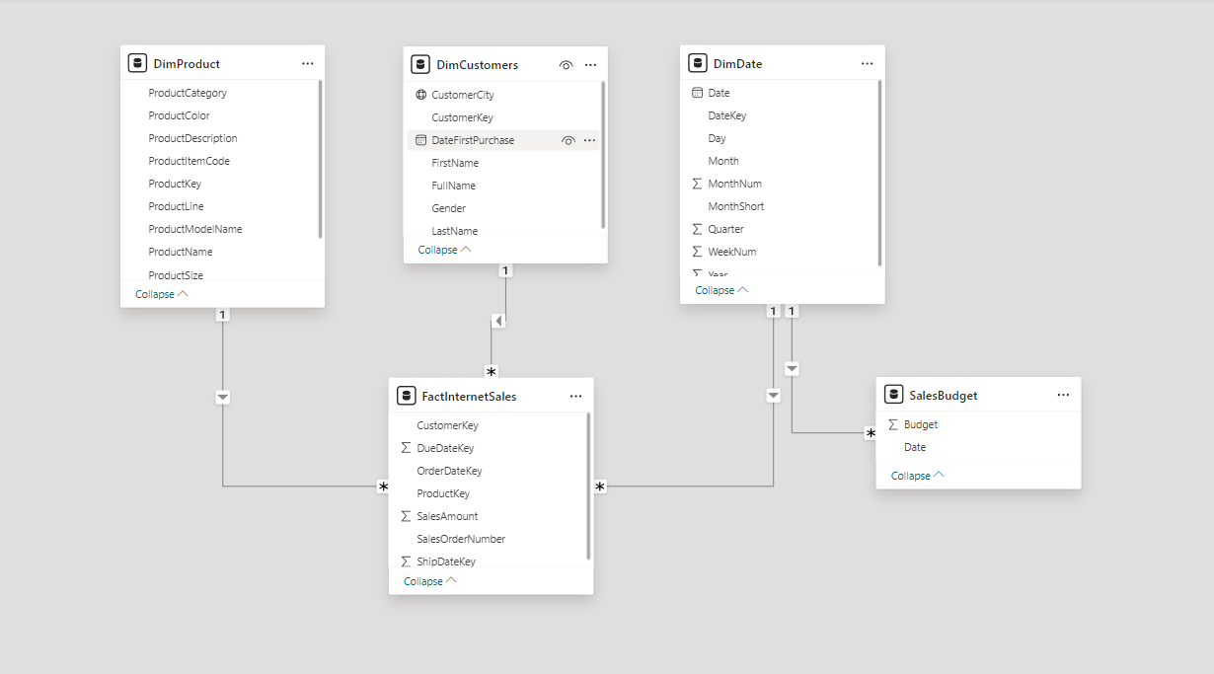The height and width of the screenshot is (674, 1214).
Task: Open DimProduct more options ellipsis
Action: (x=308, y=63)
